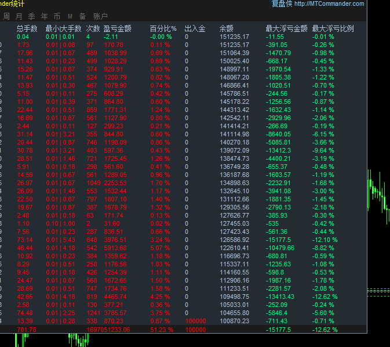Select the balance cell 111233.51

click(234, 288)
